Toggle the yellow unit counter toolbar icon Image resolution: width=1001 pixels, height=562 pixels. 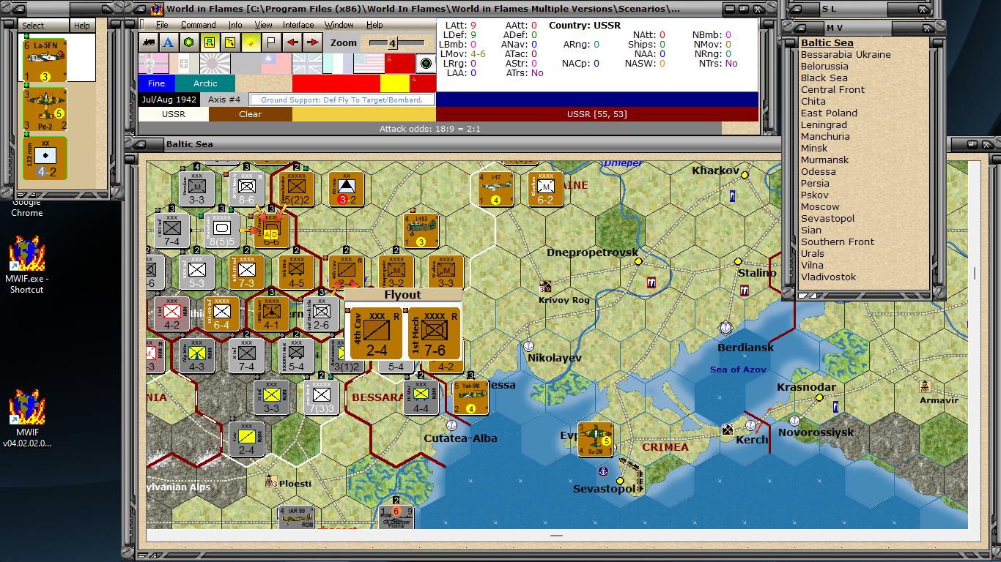coord(210,42)
